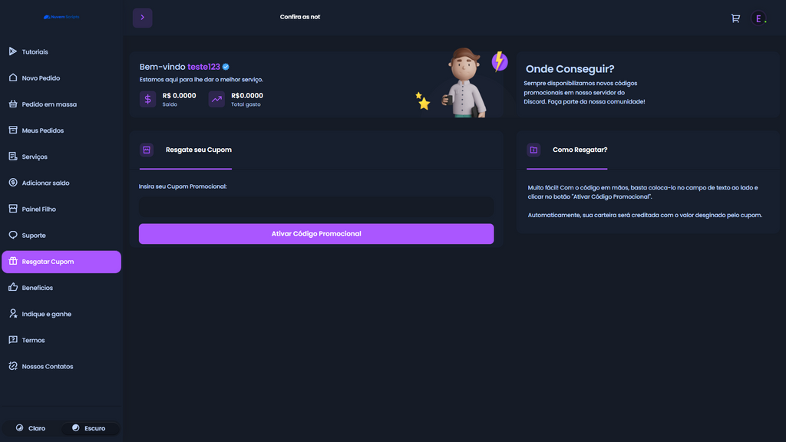The width and height of the screenshot is (786, 442).
Task: Click the Indique e ganhe person icon
Action: [x=13, y=314]
